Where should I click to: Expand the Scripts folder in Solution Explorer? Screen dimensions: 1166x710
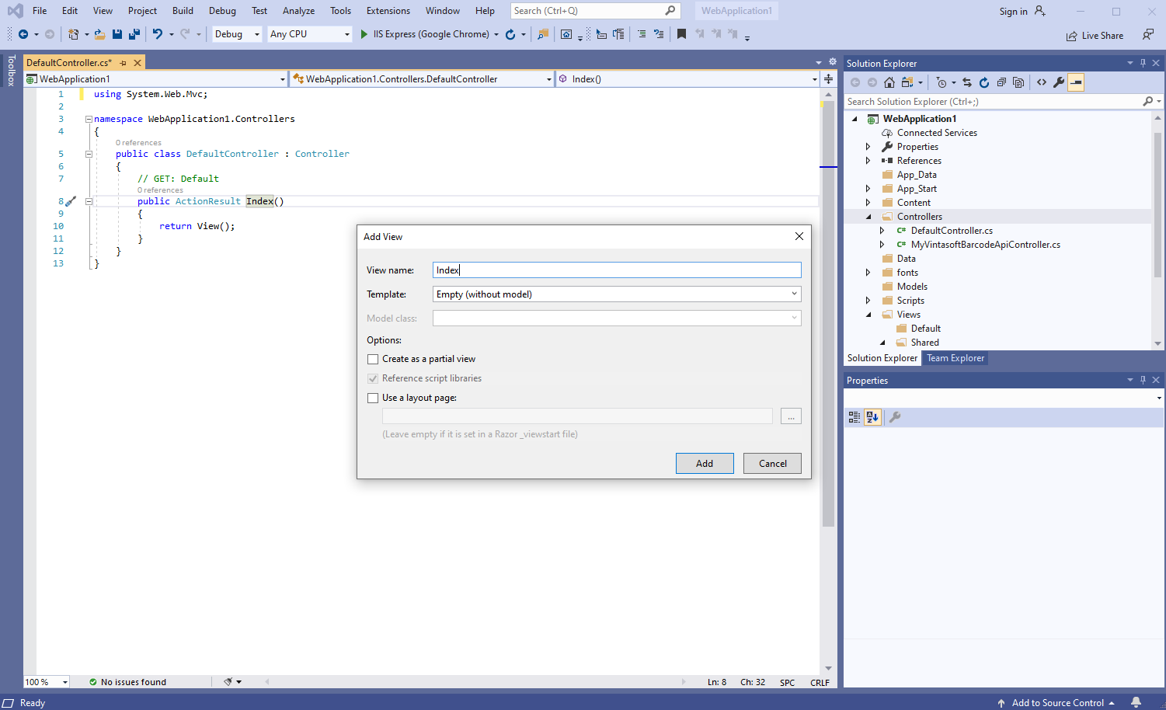(868, 301)
